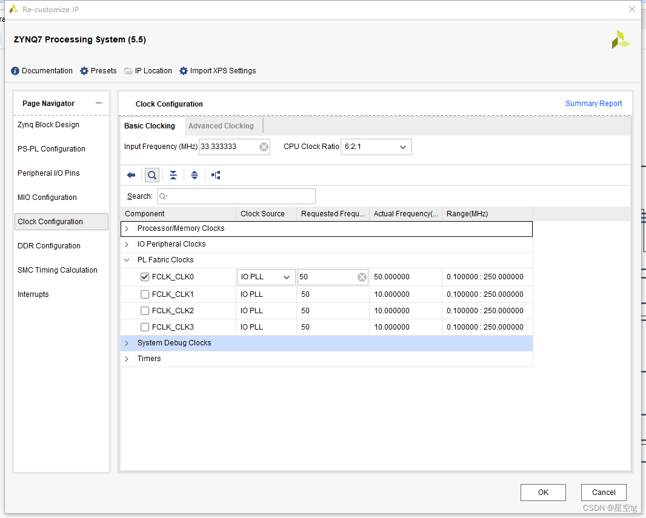This screenshot has width=646, height=518.
Task: Enable the FCLK_CLK1 checkbox
Action: [145, 294]
